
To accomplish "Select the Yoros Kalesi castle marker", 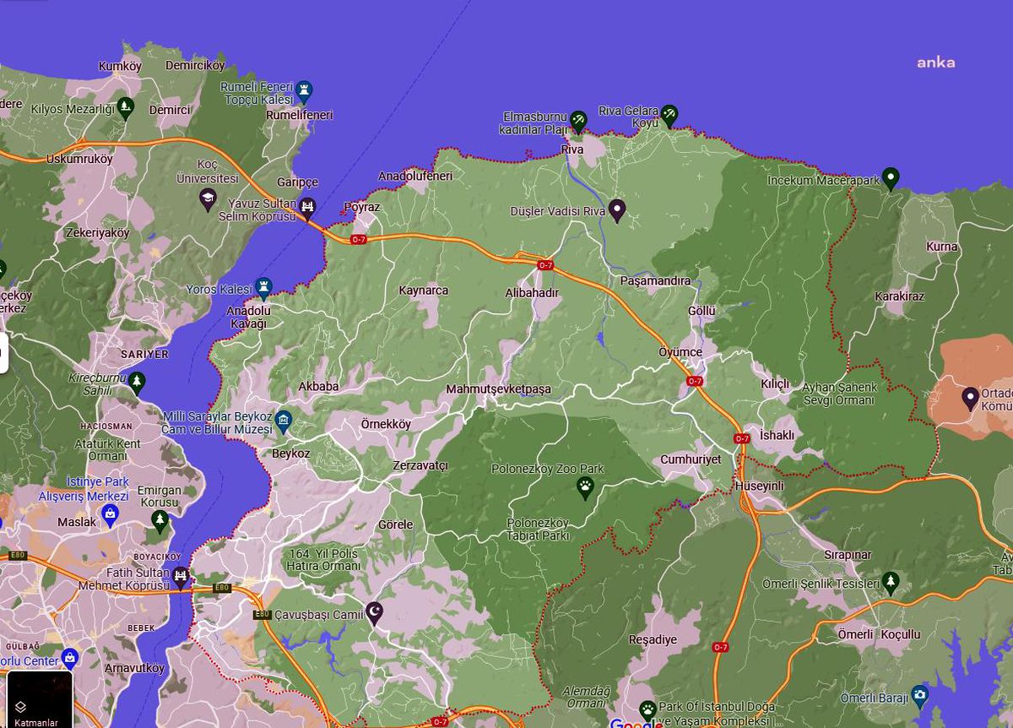I will pyautogui.click(x=264, y=285).
